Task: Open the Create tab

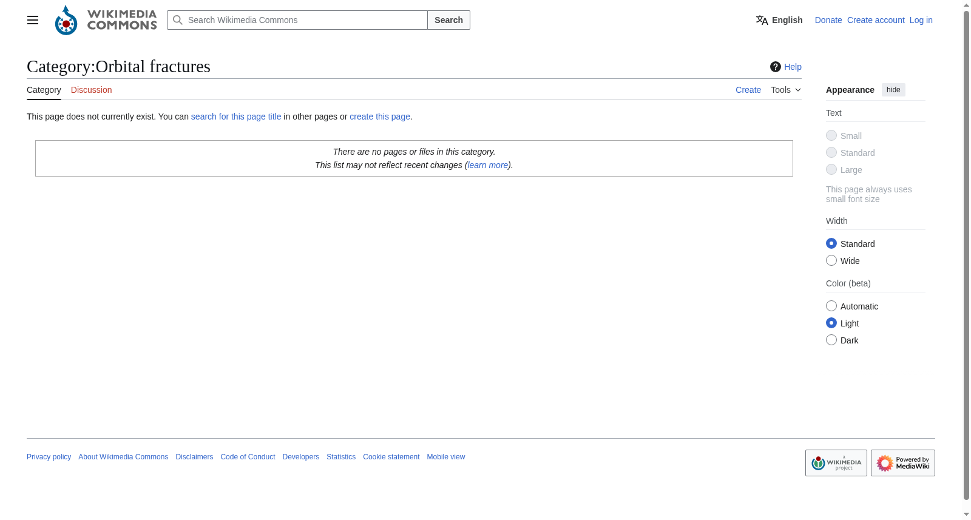Action: 748,90
